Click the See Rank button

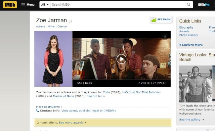click(x=161, y=20)
